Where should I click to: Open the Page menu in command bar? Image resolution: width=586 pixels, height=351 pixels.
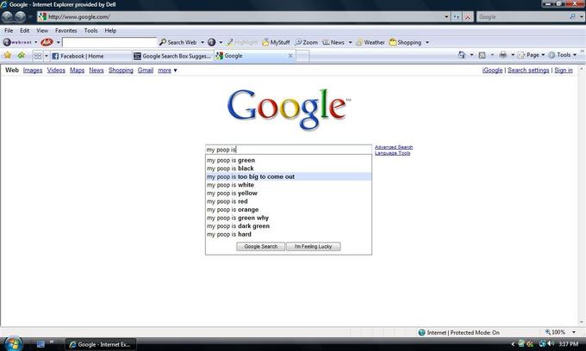click(531, 55)
